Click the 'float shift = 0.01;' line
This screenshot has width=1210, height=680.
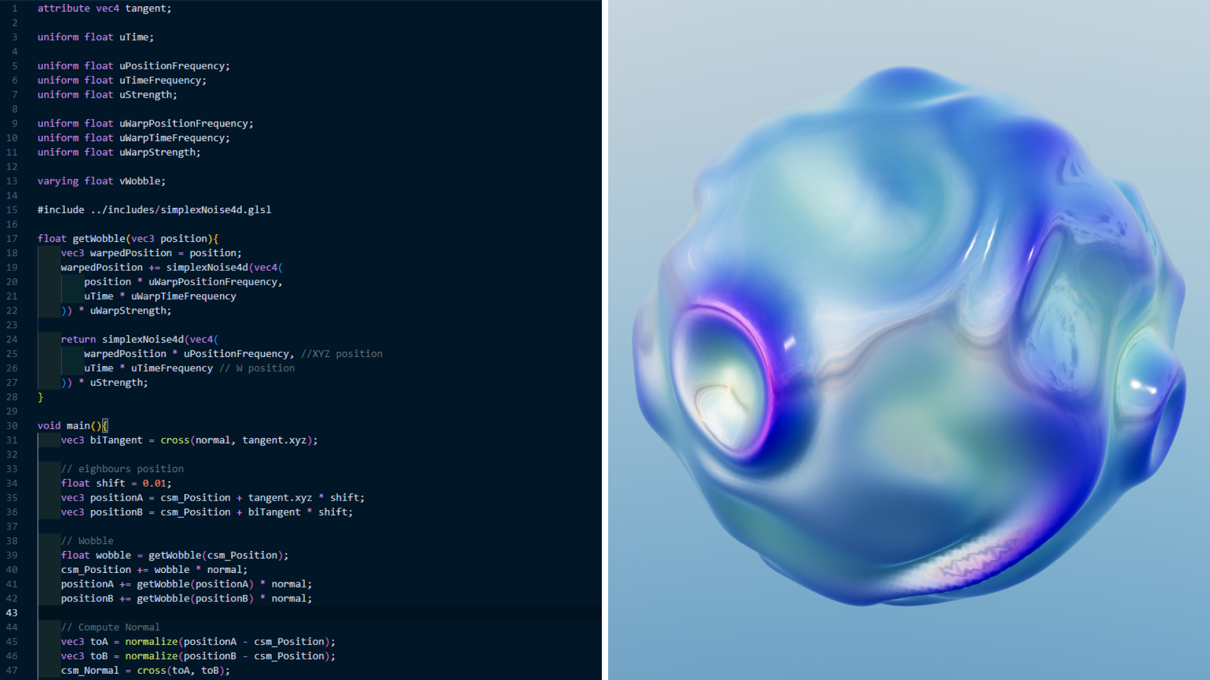pos(116,484)
